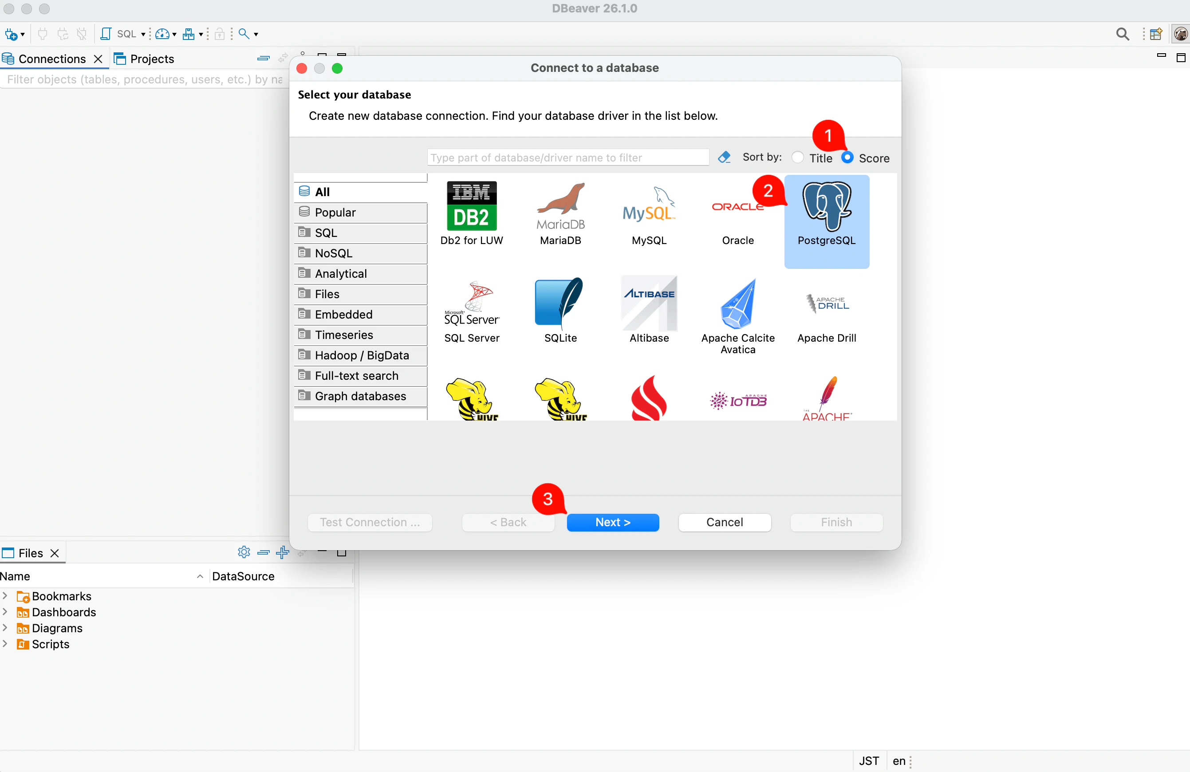Image resolution: width=1190 pixels, height=772 pixels.
Task: Collapse all in the Connections panel
Action: point(263,59)
